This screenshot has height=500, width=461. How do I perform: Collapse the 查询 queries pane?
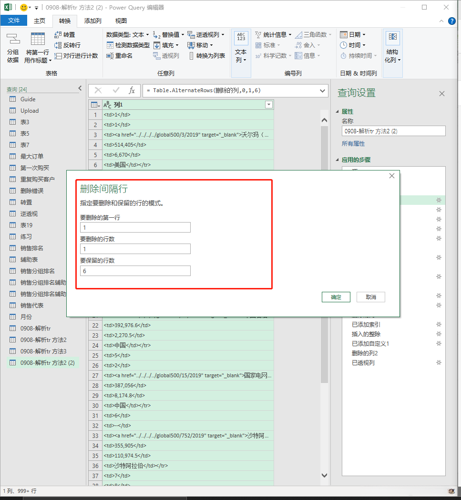pos(80,88)
